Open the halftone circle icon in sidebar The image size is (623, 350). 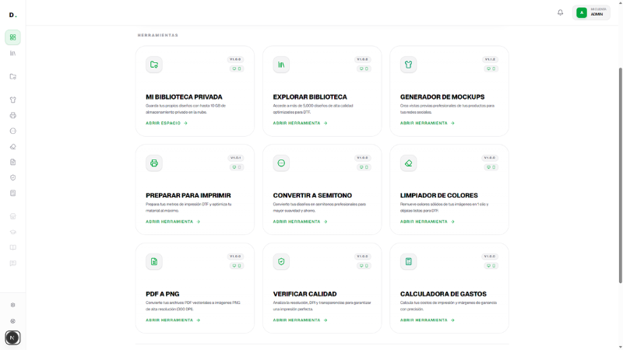(12, 131)
